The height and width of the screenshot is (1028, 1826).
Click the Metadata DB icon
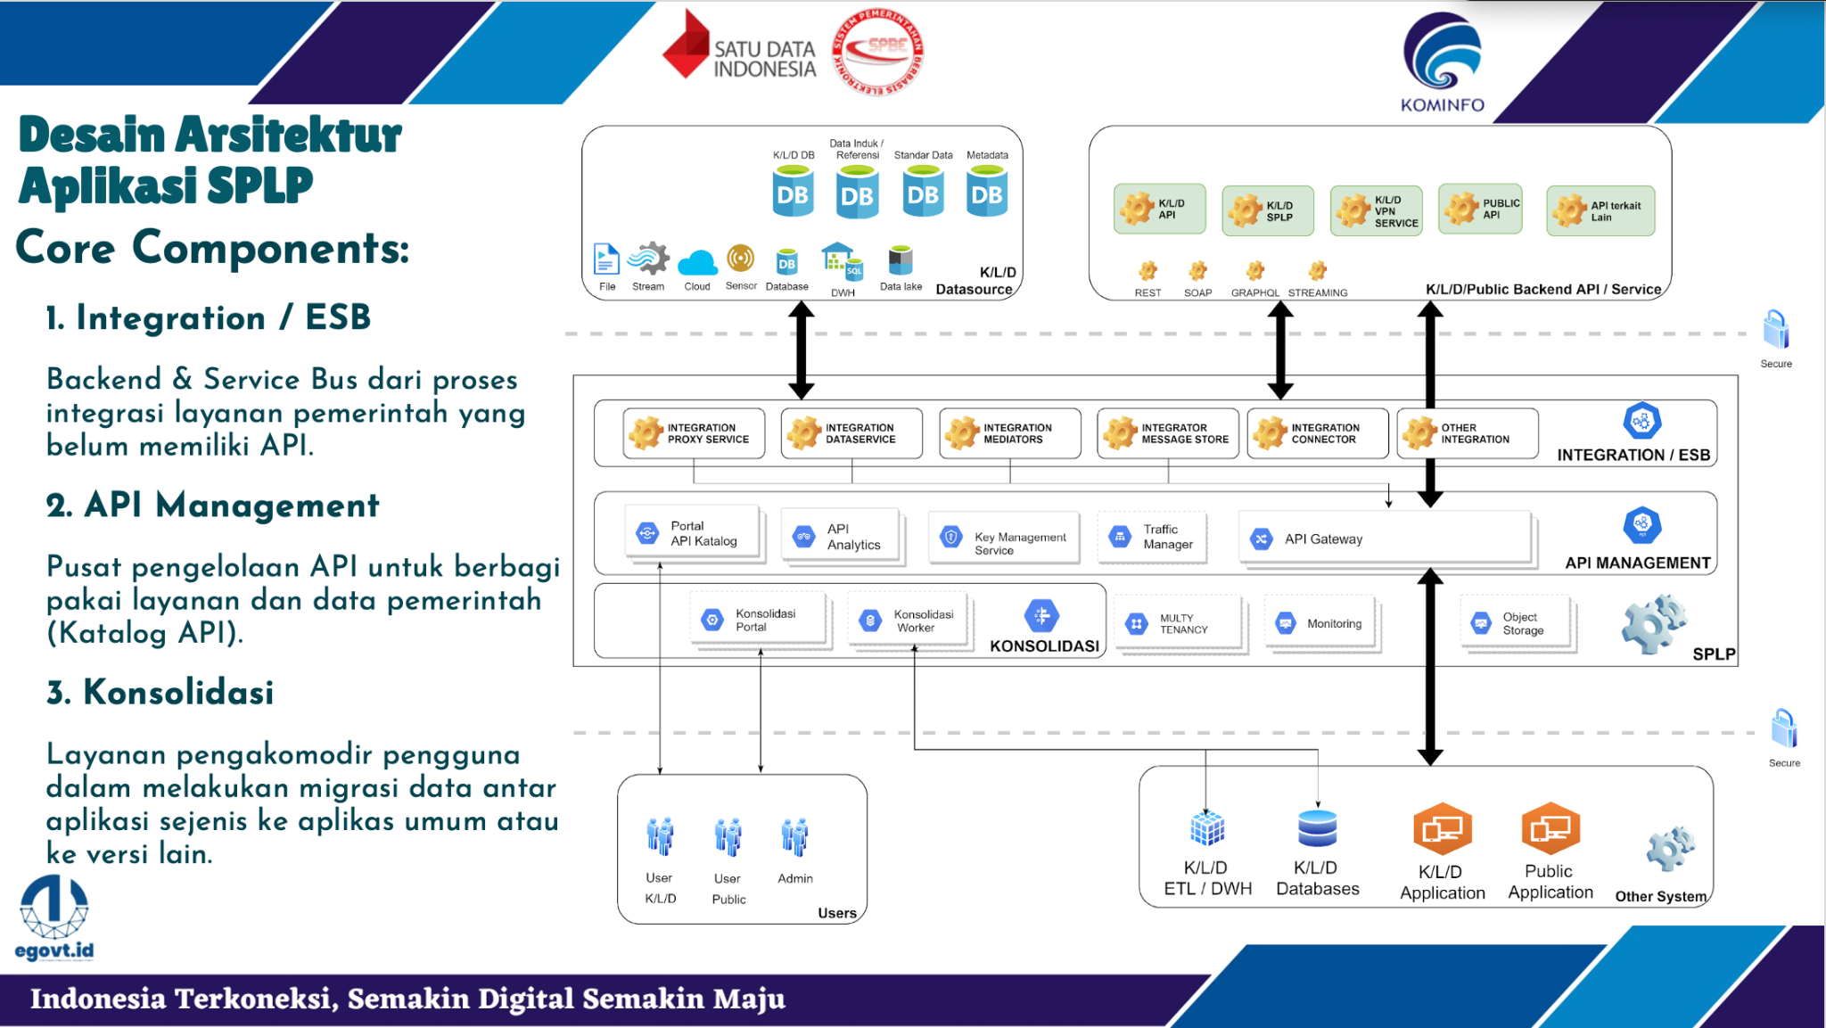tap(987, 193)
